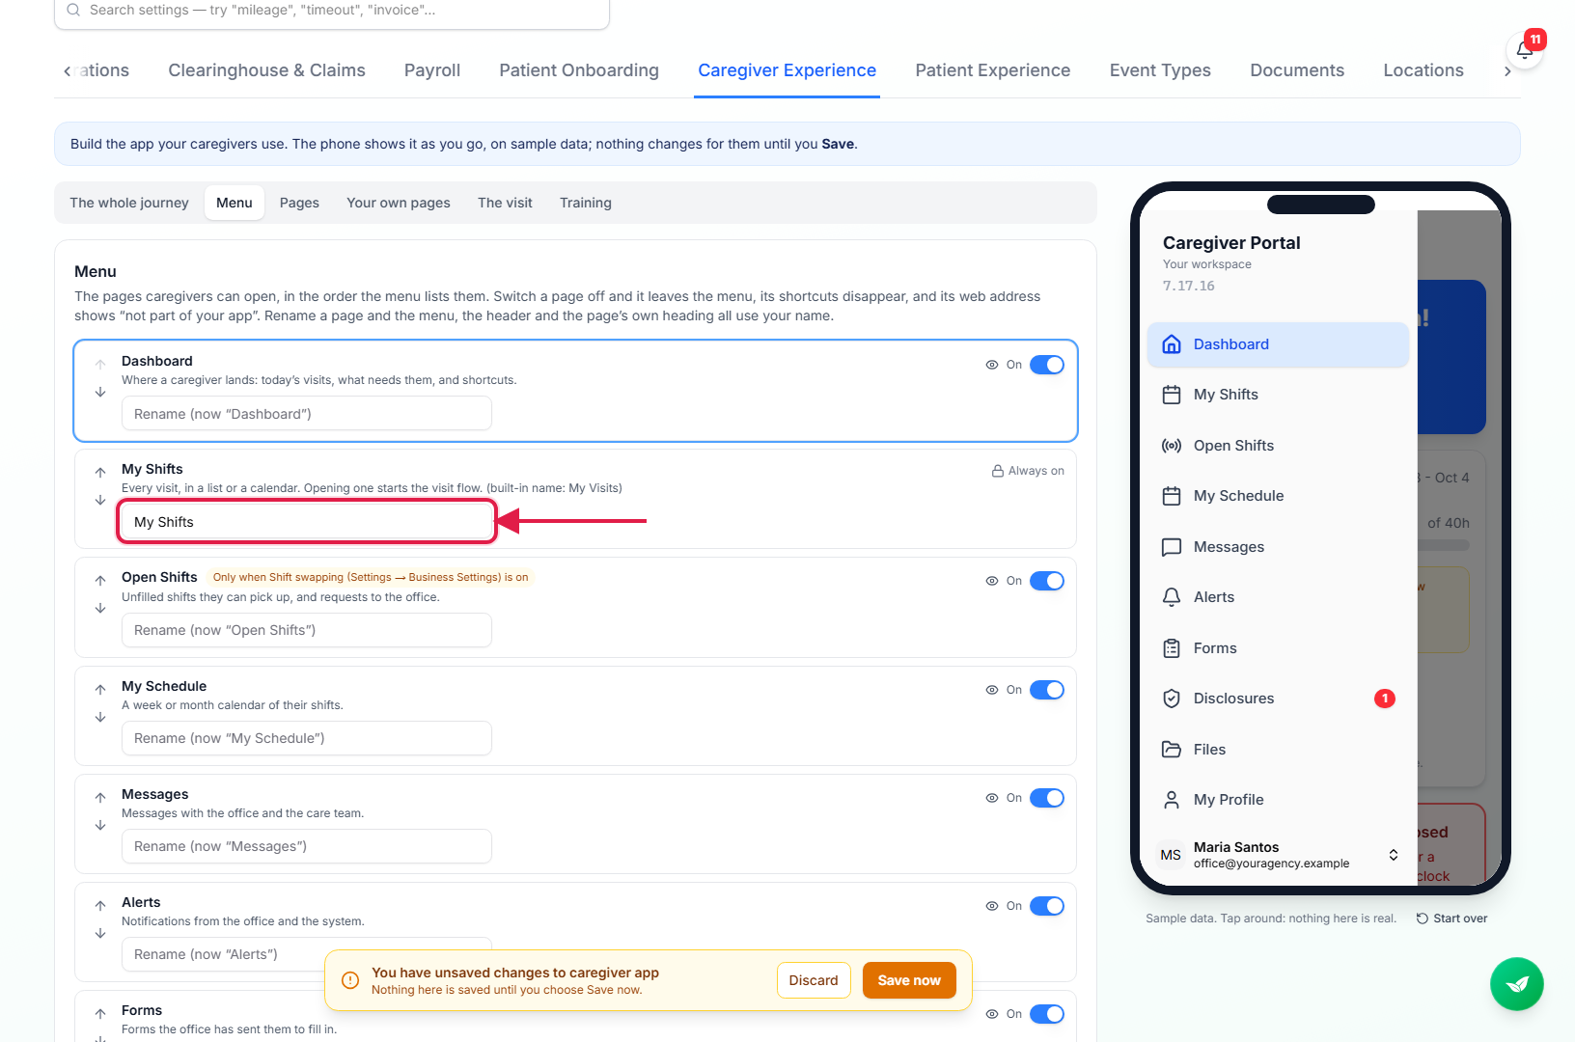Move Alerts up with its arrow

pyautogui.click(x=100, y=905)
